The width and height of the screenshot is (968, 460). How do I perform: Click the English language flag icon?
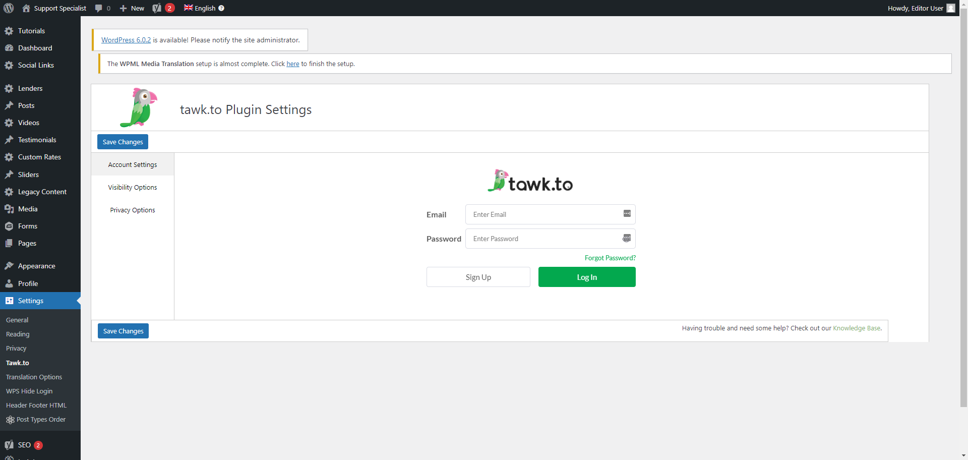point(188,8)
